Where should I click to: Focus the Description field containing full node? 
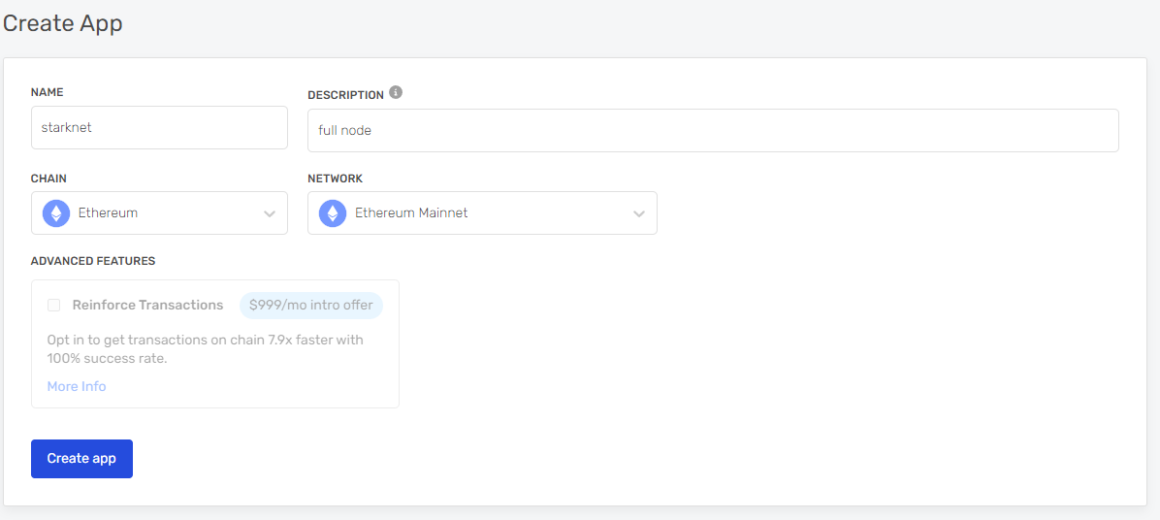[x=713, y=131]
